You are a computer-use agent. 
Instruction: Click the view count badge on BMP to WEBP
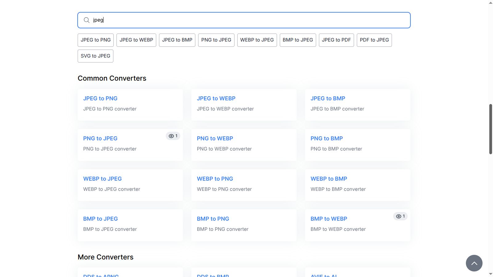(400, 216)
